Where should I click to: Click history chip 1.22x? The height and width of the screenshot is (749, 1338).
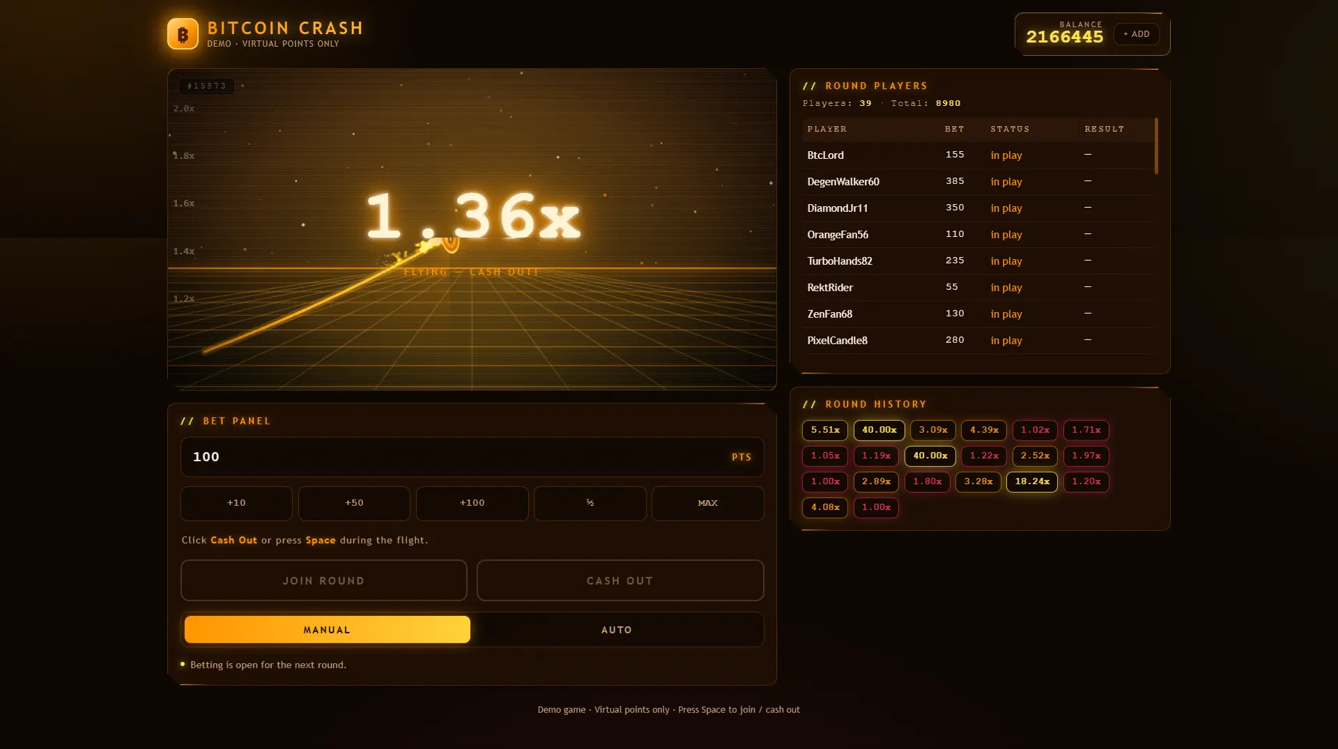[x=984, y=456]
